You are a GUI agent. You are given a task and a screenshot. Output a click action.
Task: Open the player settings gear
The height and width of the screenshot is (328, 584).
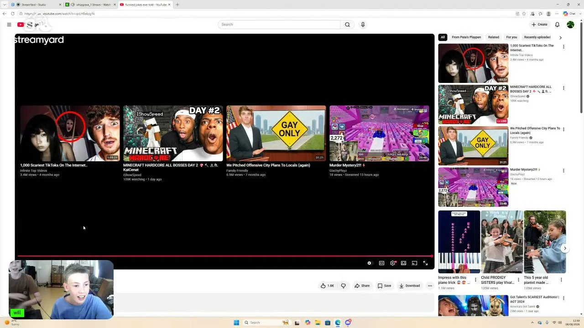coord(392,263)
